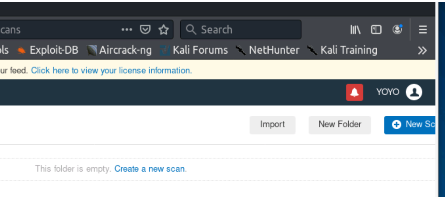Bookmark this page with the star icon

coord(164,30)
